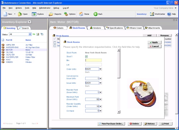The image size is (179, 130).
Task: Click into the yellow Bin input field
Action: [x=93, y=60]
